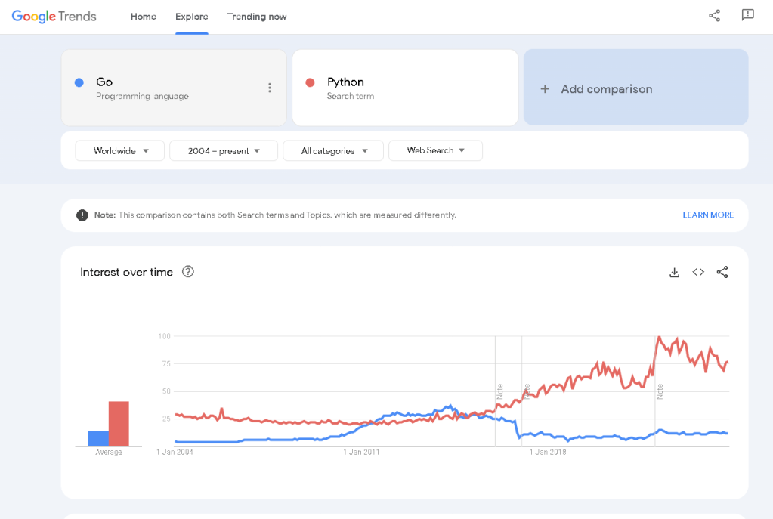
Task: Click the red Python average bar
Action: (119, 424)
